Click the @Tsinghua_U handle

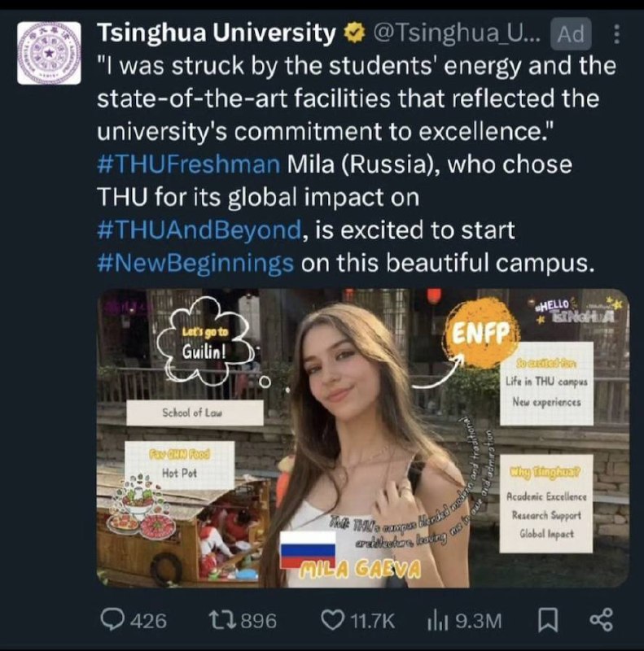pyautogui.click(x=455, y=34)
